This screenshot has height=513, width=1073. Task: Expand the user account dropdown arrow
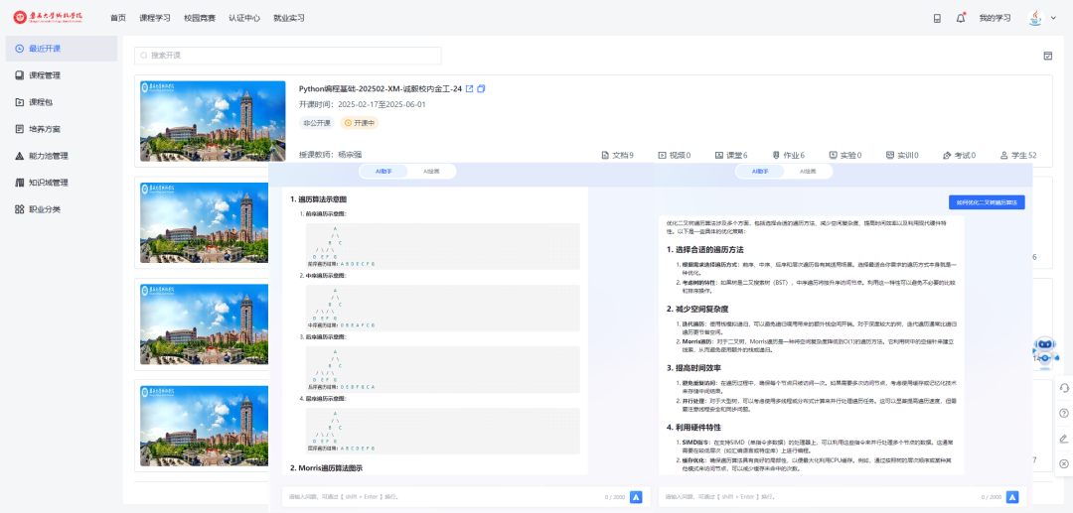(x=1053, y=19)
